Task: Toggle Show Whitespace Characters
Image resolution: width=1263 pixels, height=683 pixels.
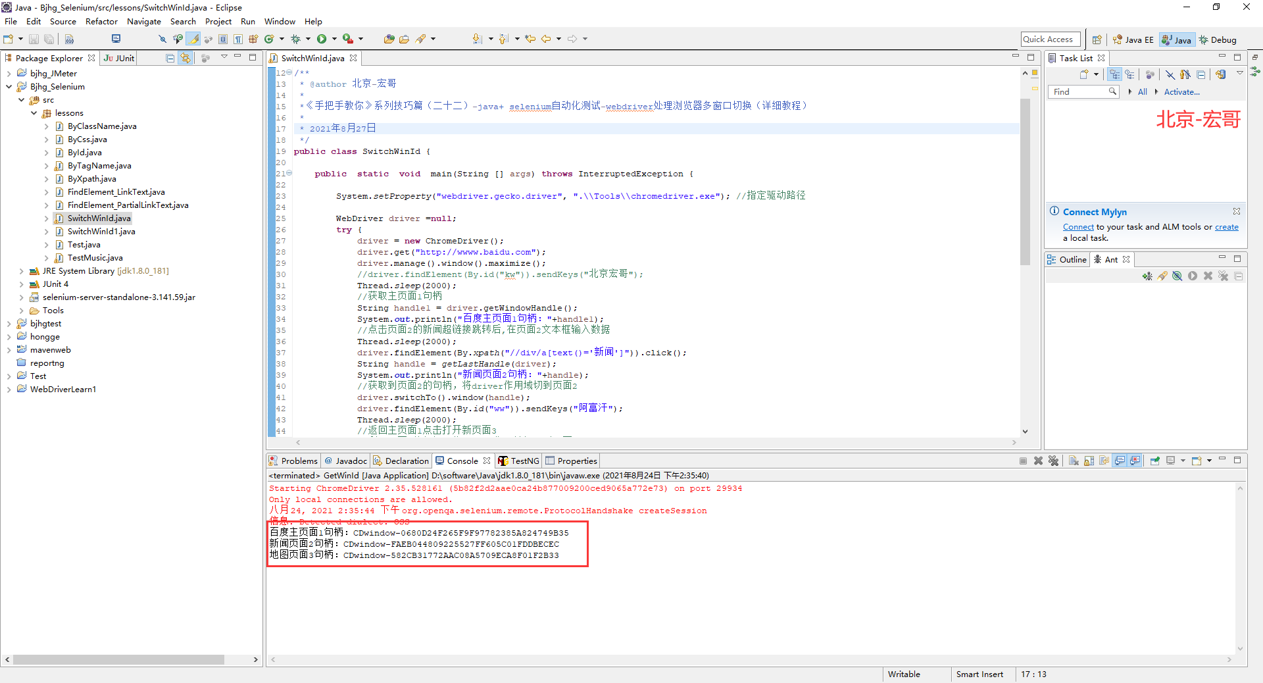Action: coord(238,39)
